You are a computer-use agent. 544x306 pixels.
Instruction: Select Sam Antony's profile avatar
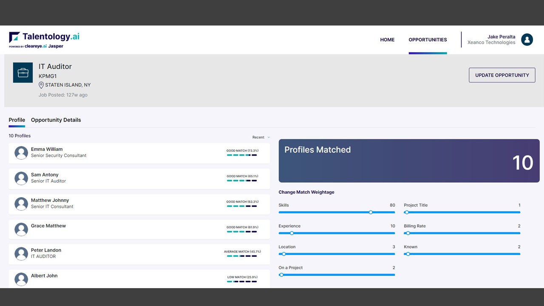[21, 178]
